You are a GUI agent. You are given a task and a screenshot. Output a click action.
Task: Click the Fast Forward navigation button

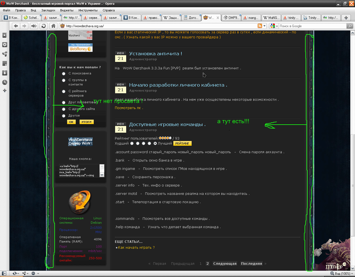coord(34,26)
